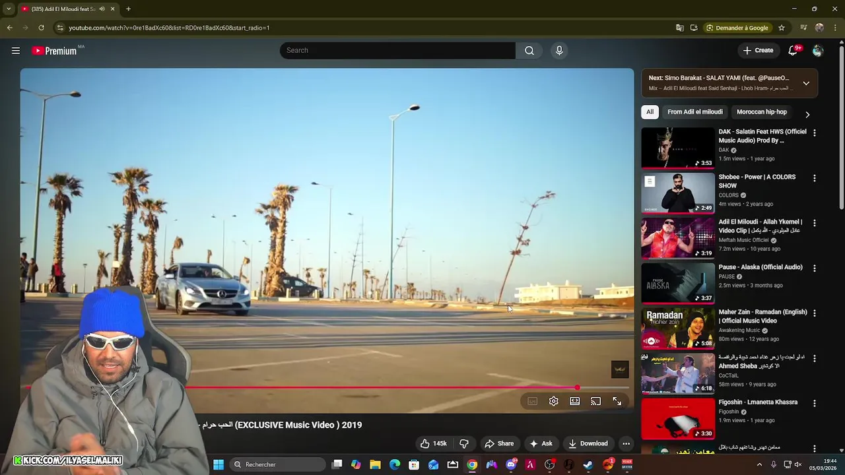Open options for Figoshin - Lmanetta Khassra
Viewport: 845px width, 475px height.
(x=814, y=404)
